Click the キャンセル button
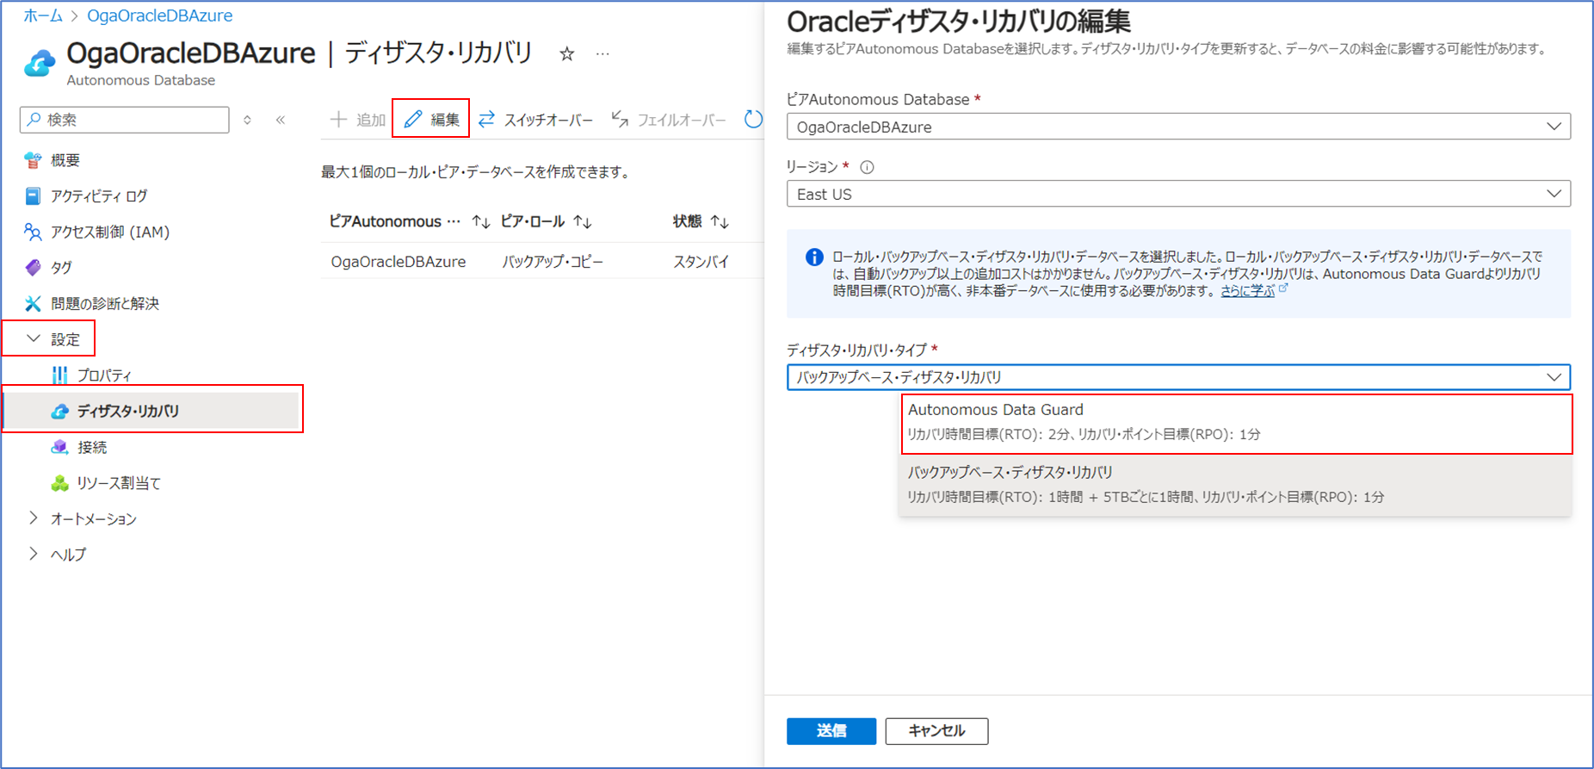This screenshot has height=769, width=1594. coord(936,731)
